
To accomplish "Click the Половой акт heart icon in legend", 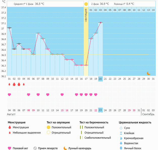I will tap(10, 148).
